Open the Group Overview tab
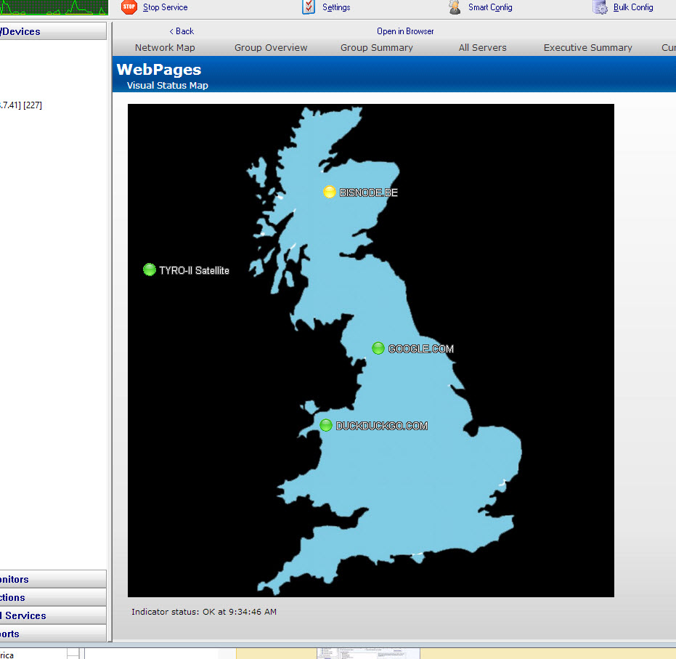 point(271,48)
